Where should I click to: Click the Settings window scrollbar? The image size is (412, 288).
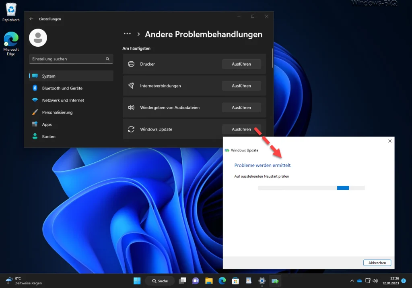coord(272,58)
